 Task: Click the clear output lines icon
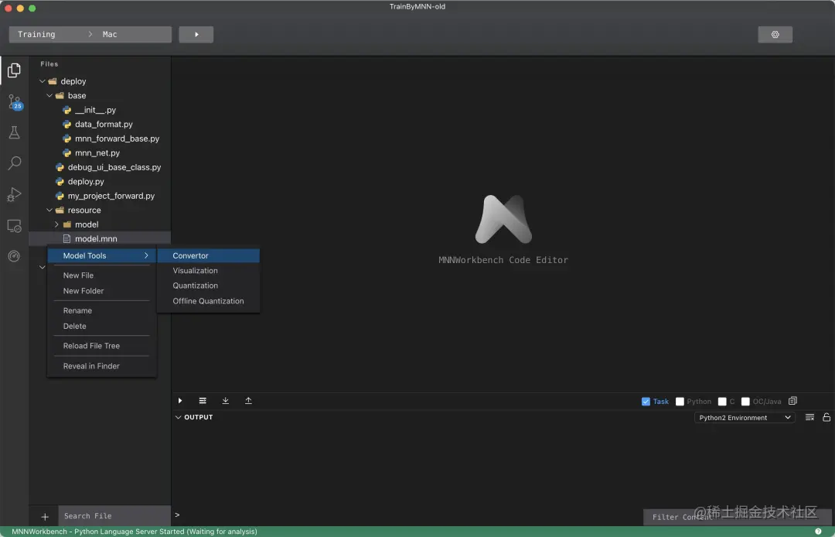point(809,417)
